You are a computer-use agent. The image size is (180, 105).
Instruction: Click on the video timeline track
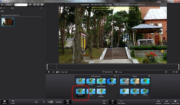113,67
